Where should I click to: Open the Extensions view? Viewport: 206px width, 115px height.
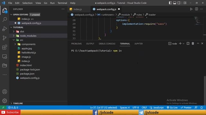tap(5, 47)
